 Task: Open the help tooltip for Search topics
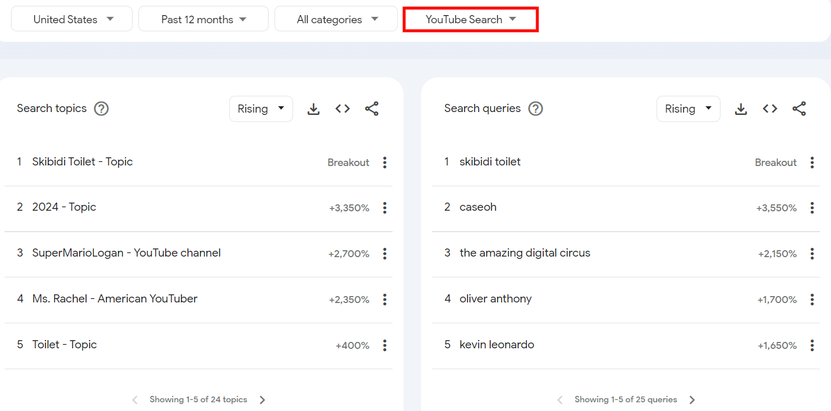point(101,108)
